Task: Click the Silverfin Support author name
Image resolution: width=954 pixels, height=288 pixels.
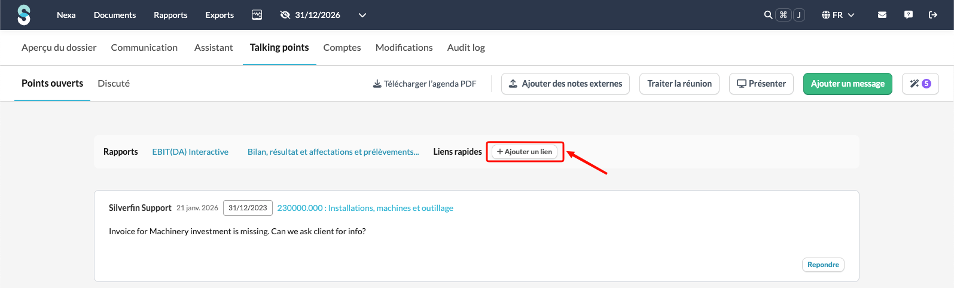Action: 140,208
